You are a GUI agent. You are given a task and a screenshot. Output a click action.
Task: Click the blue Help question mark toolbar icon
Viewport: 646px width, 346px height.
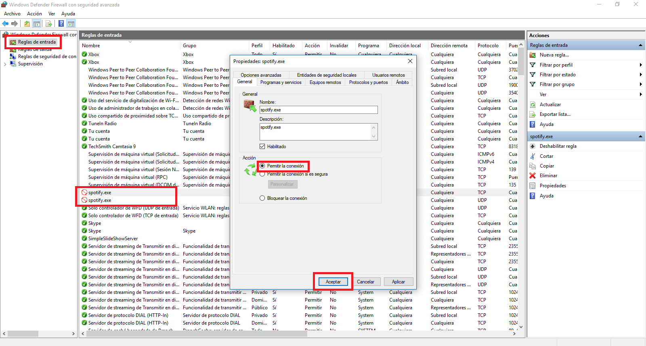[x=61, y=23]
